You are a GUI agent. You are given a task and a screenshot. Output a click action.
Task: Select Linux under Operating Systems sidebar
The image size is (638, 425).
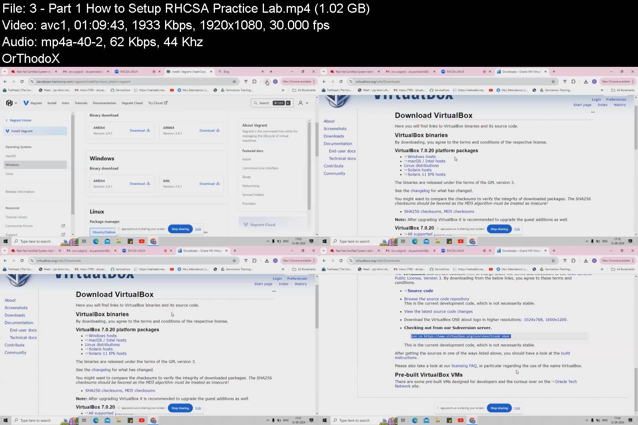click(10, 174)
